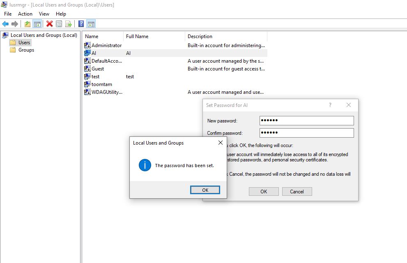This screenshot has height=263, width=407.
Task: Toggle the Show/Hide Action Pane icon
Action: tap(91, 24)
